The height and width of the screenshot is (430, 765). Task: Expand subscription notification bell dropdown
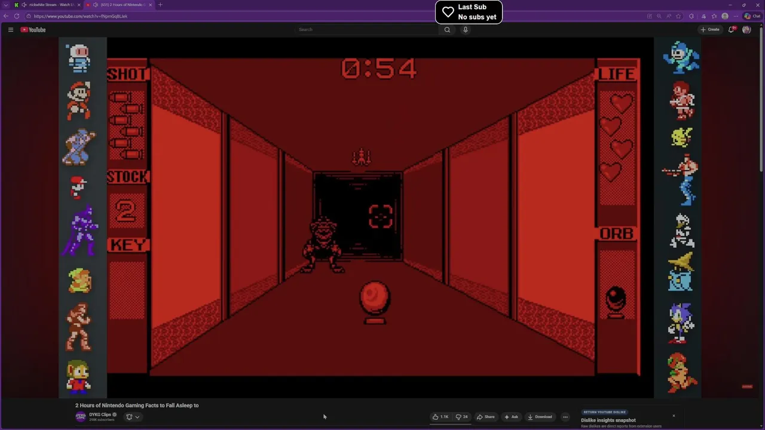(x=133, y=417)
